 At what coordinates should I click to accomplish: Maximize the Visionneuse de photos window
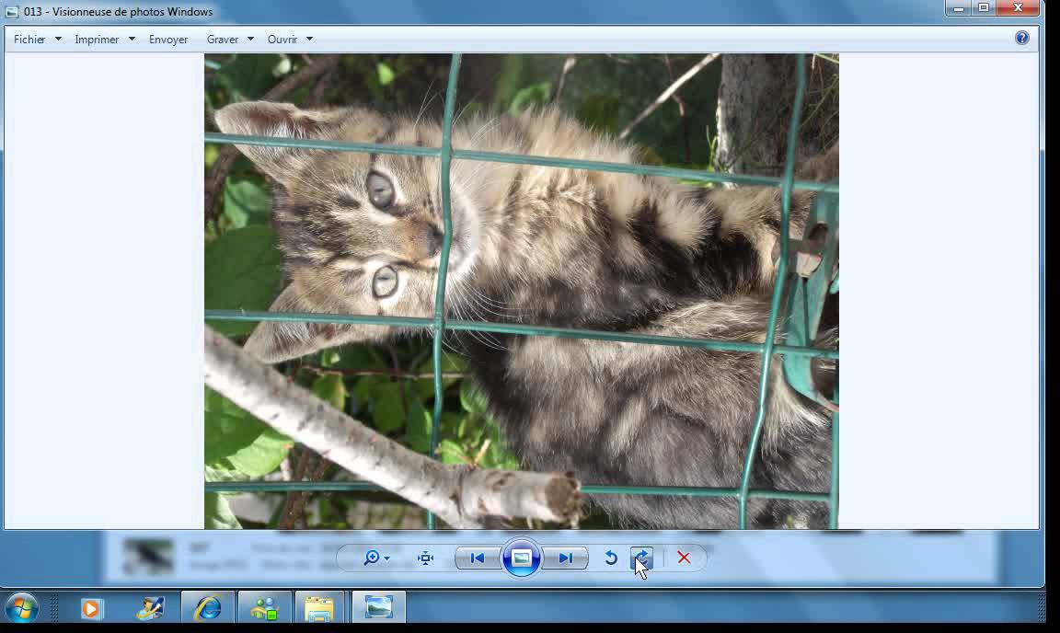[984, 8]
